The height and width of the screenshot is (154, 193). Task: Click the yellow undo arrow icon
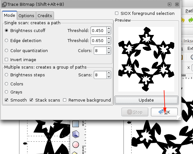pyautogui.click(x=183, y=20)
